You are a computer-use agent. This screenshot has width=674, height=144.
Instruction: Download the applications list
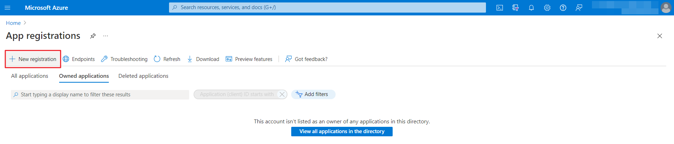tap(203, 59)
